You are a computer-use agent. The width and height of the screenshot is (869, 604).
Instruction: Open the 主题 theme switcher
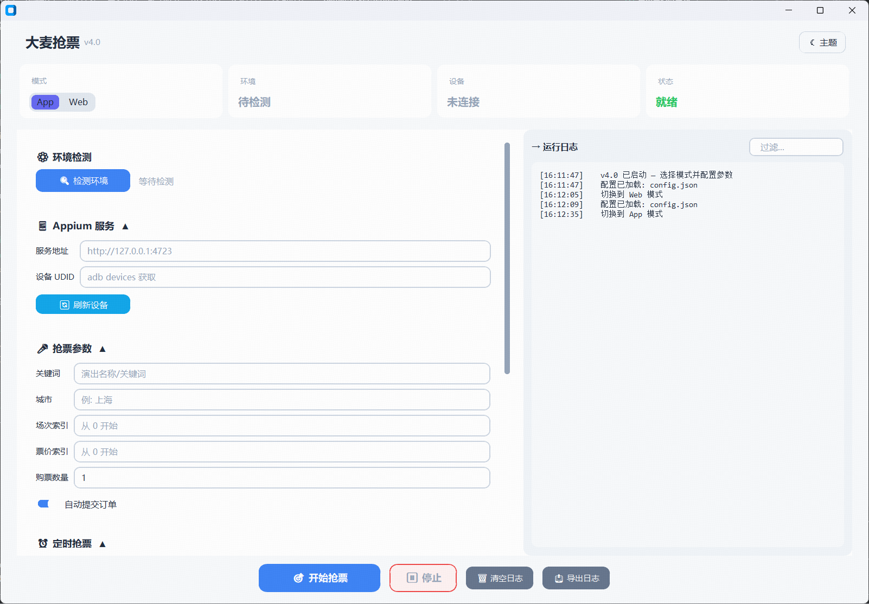pyautogui.click(x=822, y=42)
